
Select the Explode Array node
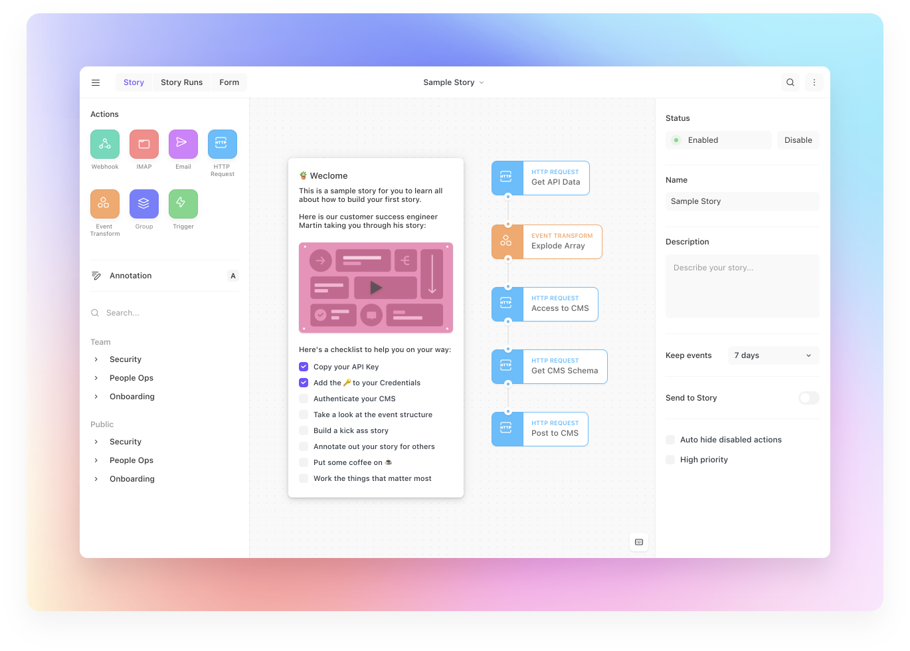(547, 242)
